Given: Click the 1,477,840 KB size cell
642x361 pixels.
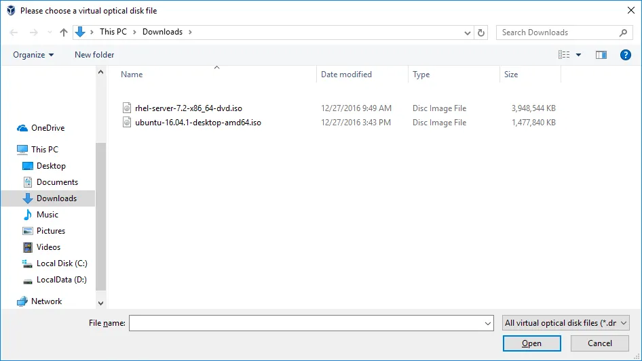Looking at the screenshot, I should pos(533,123).
